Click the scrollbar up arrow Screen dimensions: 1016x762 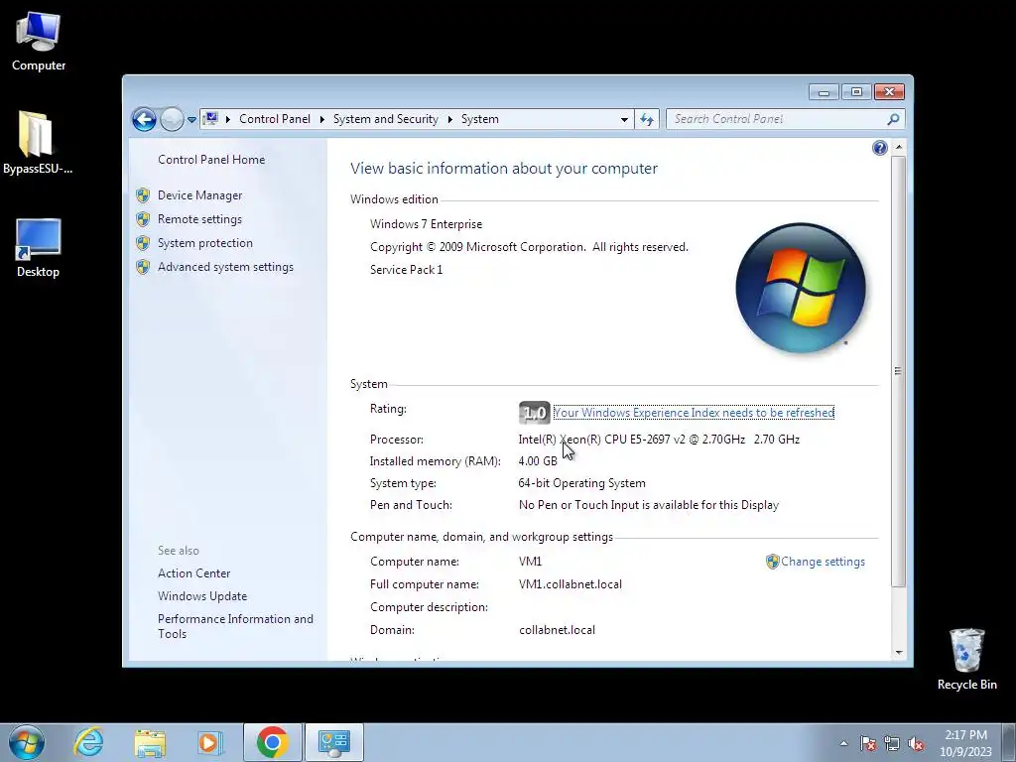[x=898, y=148]
